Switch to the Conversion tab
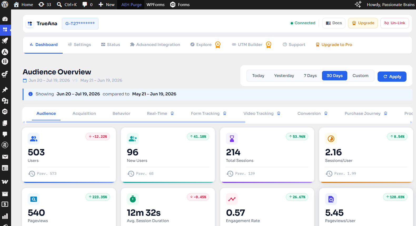This screenshot has width=416, height=226. click(x=312, y=114)
